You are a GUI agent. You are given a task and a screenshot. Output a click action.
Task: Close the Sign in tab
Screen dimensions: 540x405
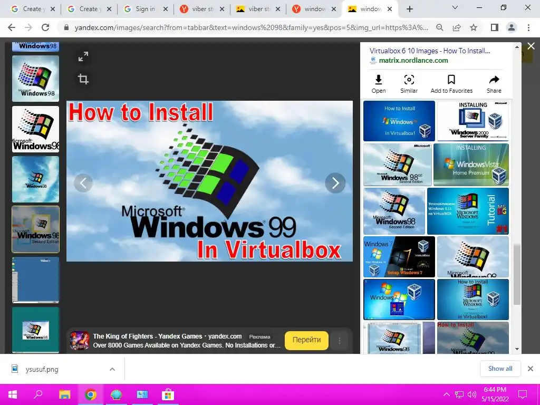(x=165, y=9)
